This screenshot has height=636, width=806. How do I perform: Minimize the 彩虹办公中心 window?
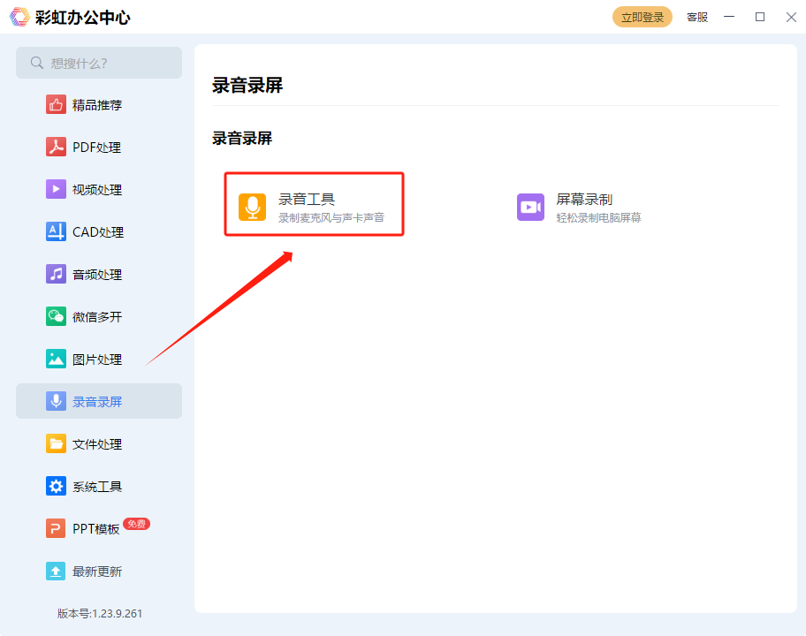pyautogui.click(x=729, y=17)
